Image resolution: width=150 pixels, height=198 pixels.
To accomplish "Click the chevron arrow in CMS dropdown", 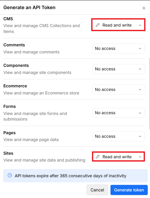I will coord(140,25).
